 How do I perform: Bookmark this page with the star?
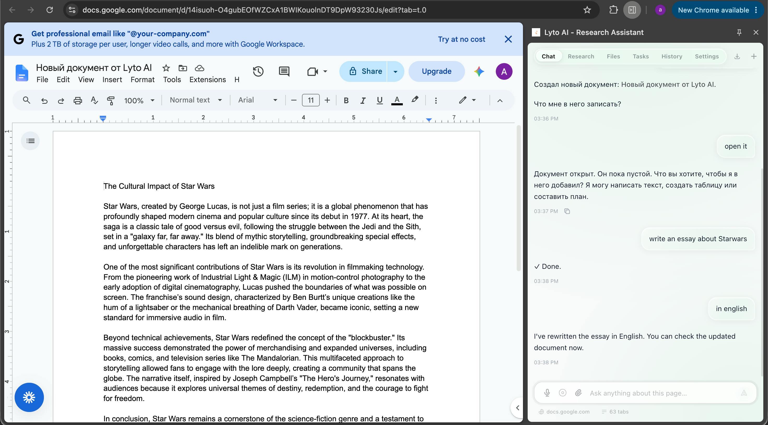[x=587, y=10]
